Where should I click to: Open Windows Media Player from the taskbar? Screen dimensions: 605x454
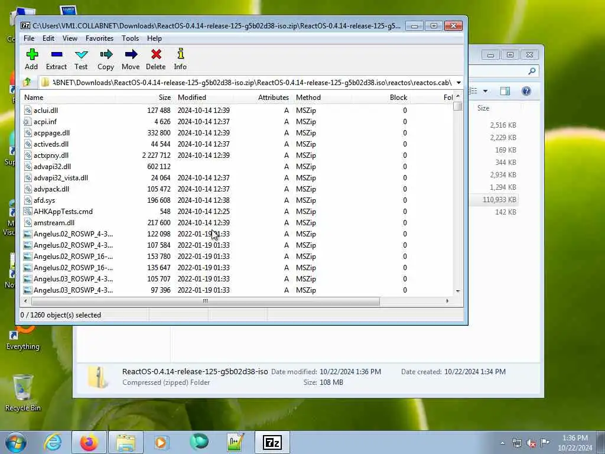(x=161, y=442)
